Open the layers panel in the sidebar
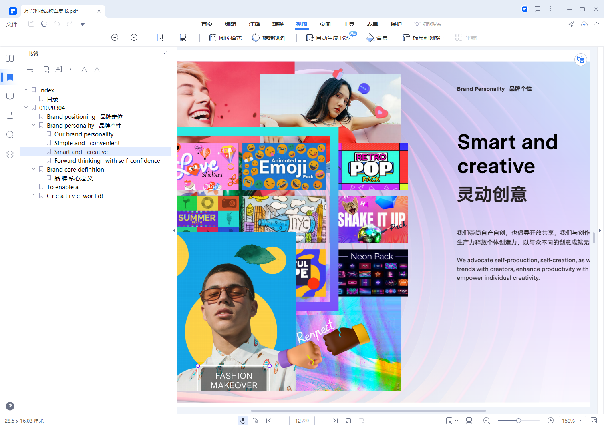Screen dimensions: 604x427 pos(10,154)
